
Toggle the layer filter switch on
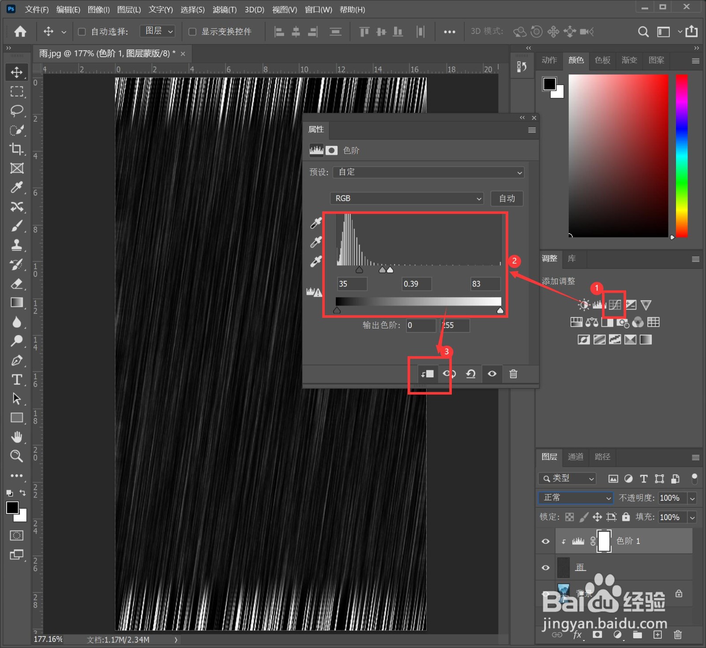tap(695, 479)
